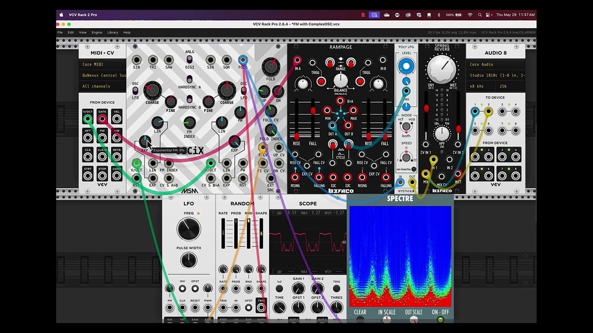Toggle Rampage left CYCLE switch
This screenshot has height=333, width=593.
point(333,145)
